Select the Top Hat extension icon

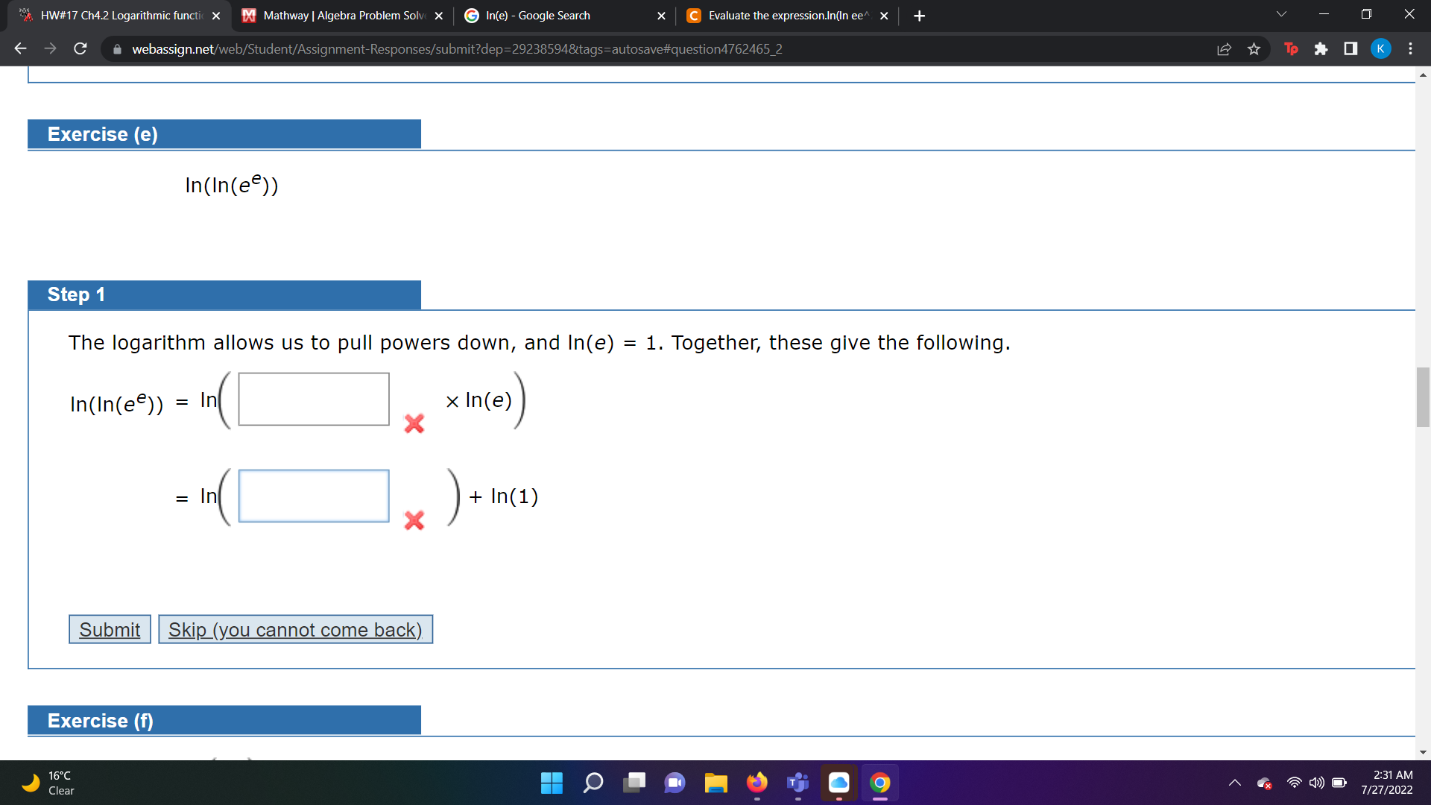(x=1292, y=48)
